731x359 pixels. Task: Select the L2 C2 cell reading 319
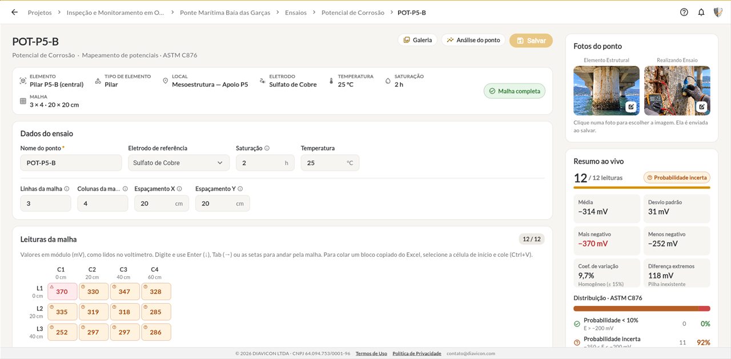tap(94, 312)
